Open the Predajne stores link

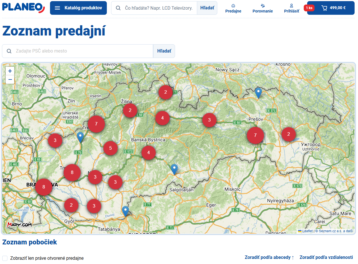pyautogui.click(x=233, y=8)
